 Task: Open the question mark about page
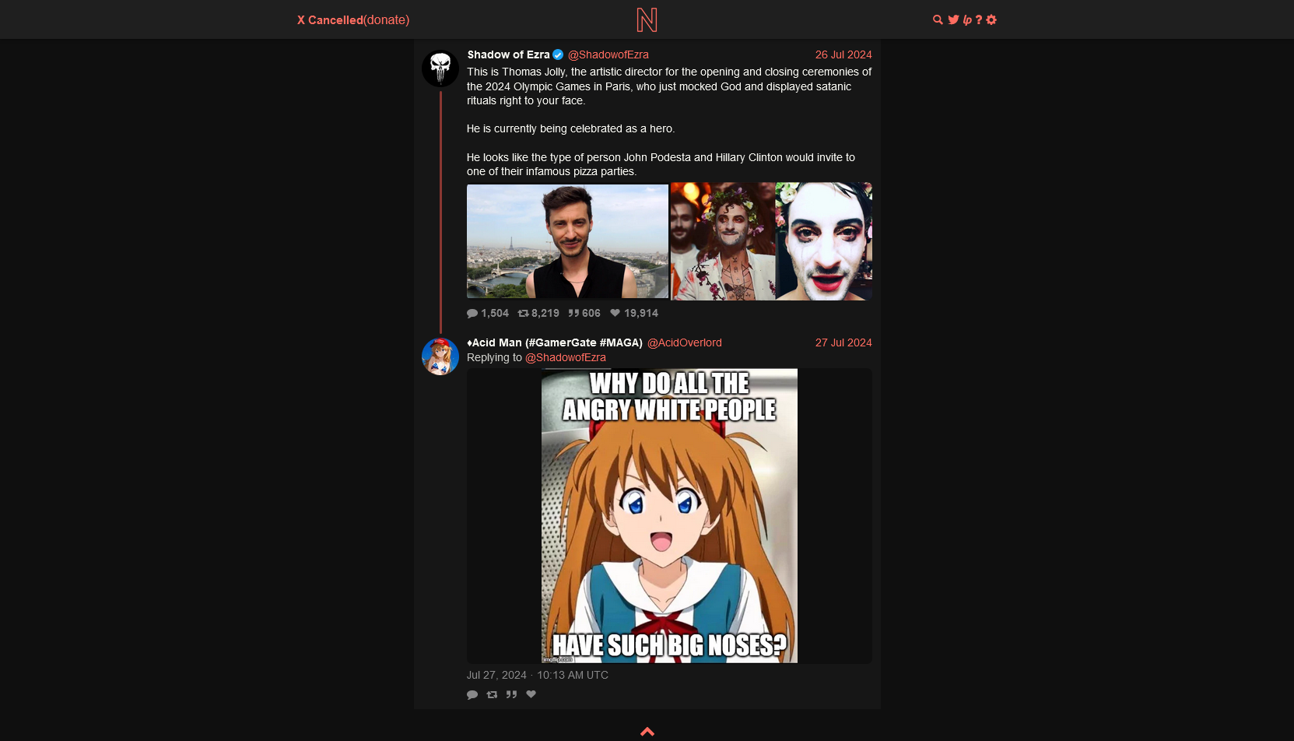click(979, 20)
